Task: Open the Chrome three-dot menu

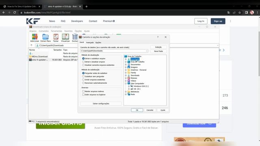Action: click(x=257, y=13)
